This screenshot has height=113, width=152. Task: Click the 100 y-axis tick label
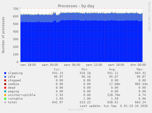pos(16,55)
